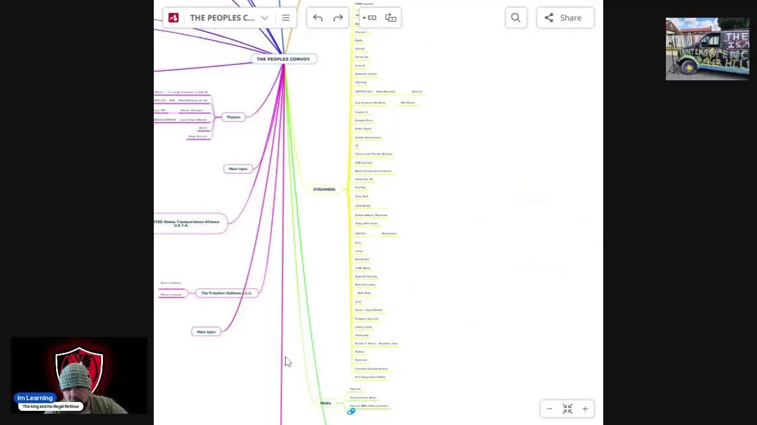Open the document title dropdown chevron
This screenshot has height=425, width=757.
coord(264,18)
